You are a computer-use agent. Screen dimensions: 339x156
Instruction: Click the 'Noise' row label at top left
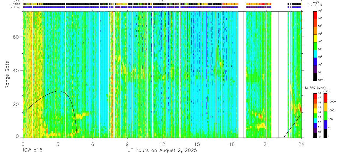pyautogui.click(x=17, y=4)
